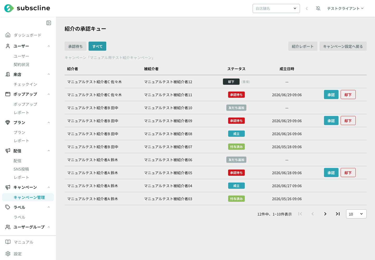Click the ユーザーグループ people icon

(8, 227)
